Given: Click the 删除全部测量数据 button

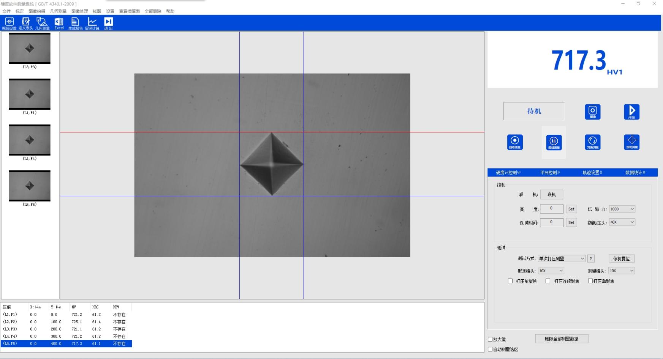Looking at the screenshot, I should click(x=562, y=339).
